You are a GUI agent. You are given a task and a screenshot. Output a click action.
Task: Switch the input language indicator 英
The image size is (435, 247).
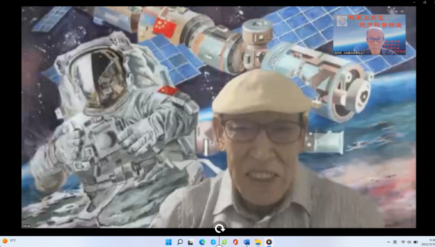[x=395, y=242]
